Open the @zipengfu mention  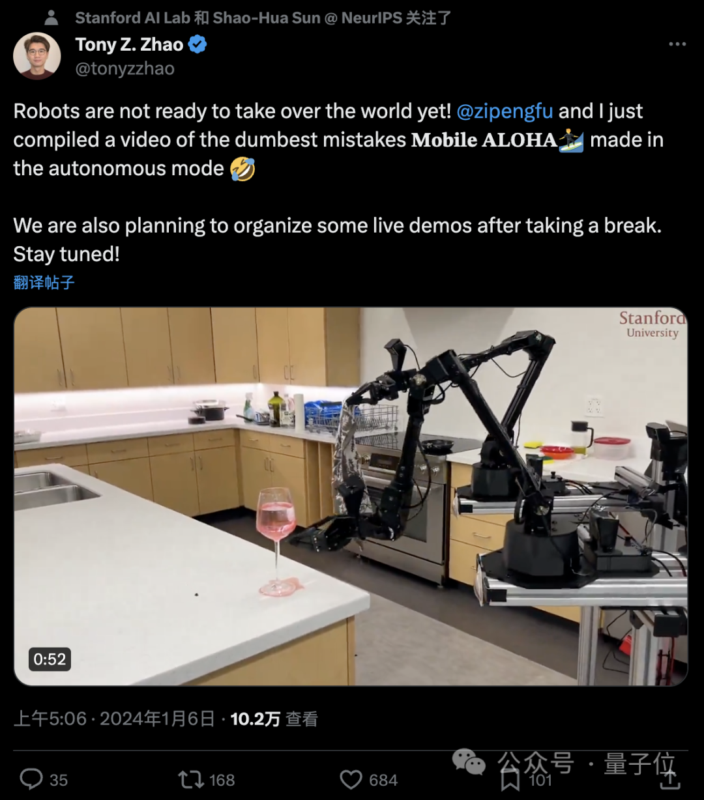pyautogui.click(x=505, y=111)
